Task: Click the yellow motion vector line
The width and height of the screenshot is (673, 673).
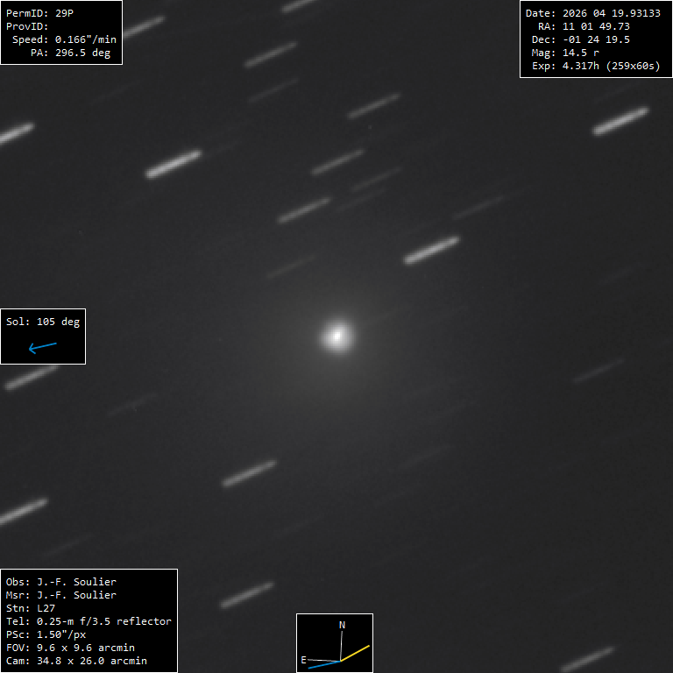Action: (x=355, y=653)
